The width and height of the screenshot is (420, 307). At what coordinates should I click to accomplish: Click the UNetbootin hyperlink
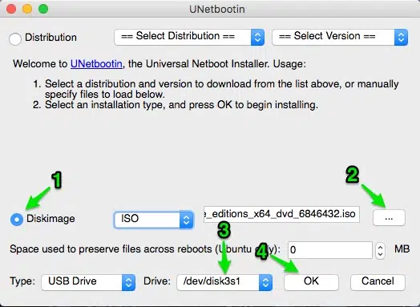coord(96,64)
